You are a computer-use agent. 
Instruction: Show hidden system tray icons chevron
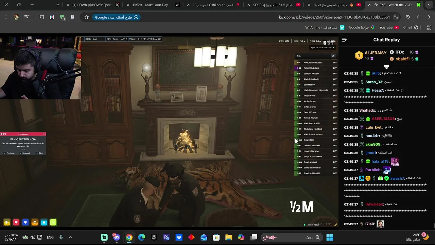tap(70, 237)
